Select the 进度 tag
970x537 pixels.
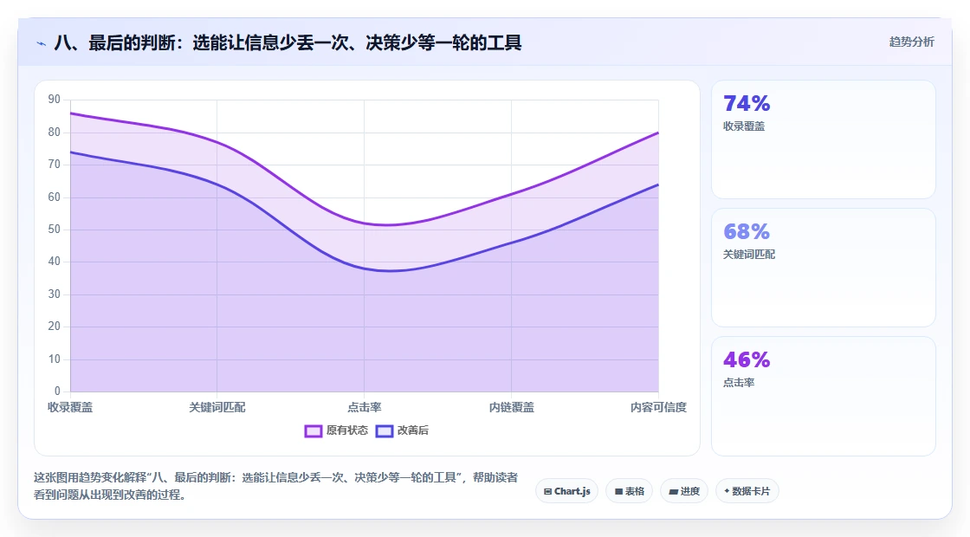[684, 491]
